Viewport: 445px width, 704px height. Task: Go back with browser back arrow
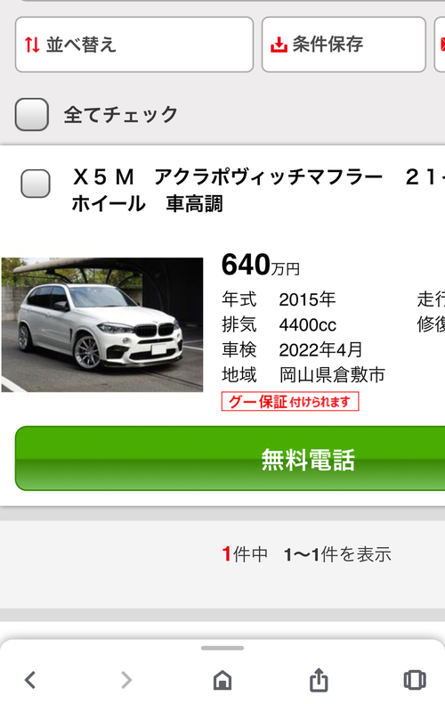[x=30, y=680]
